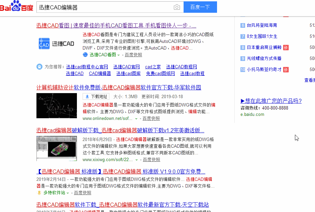
Task: Click the 迅捷CAD logo thumbnail
Action: (57, 44)
